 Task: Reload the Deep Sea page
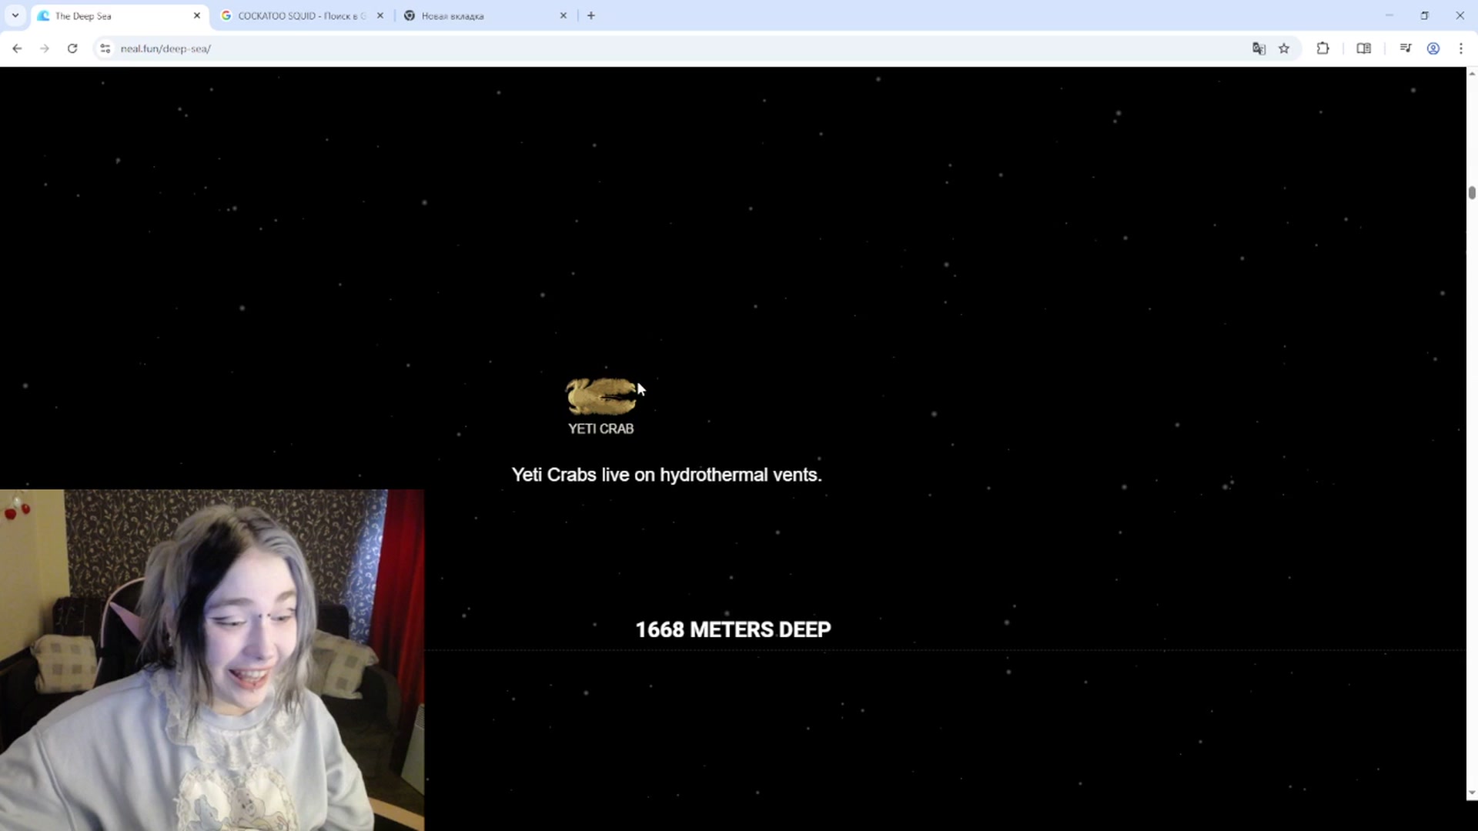[x=72, y=48]
